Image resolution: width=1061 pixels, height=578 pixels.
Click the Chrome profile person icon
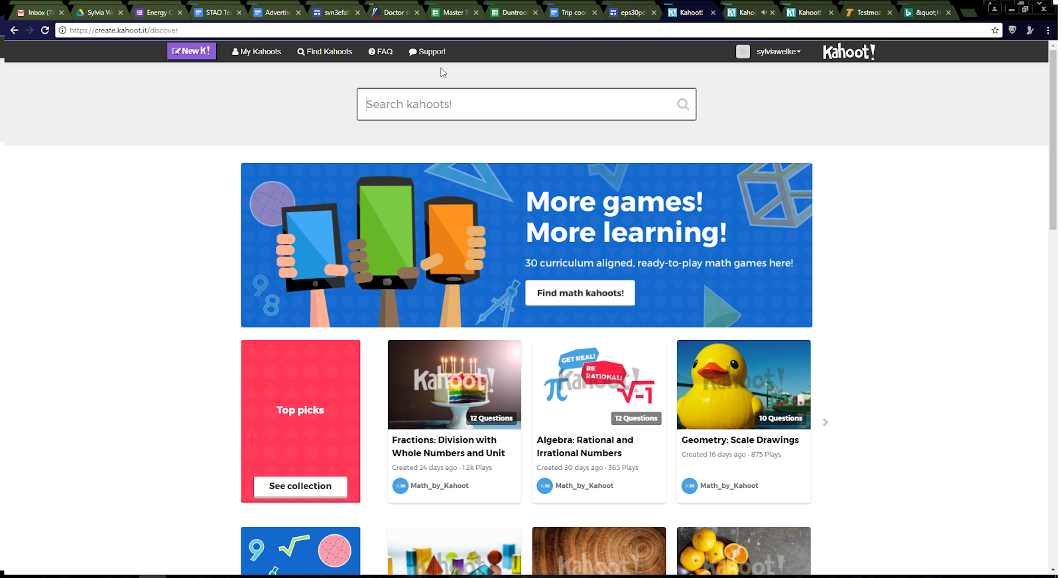tap(994, 9)
